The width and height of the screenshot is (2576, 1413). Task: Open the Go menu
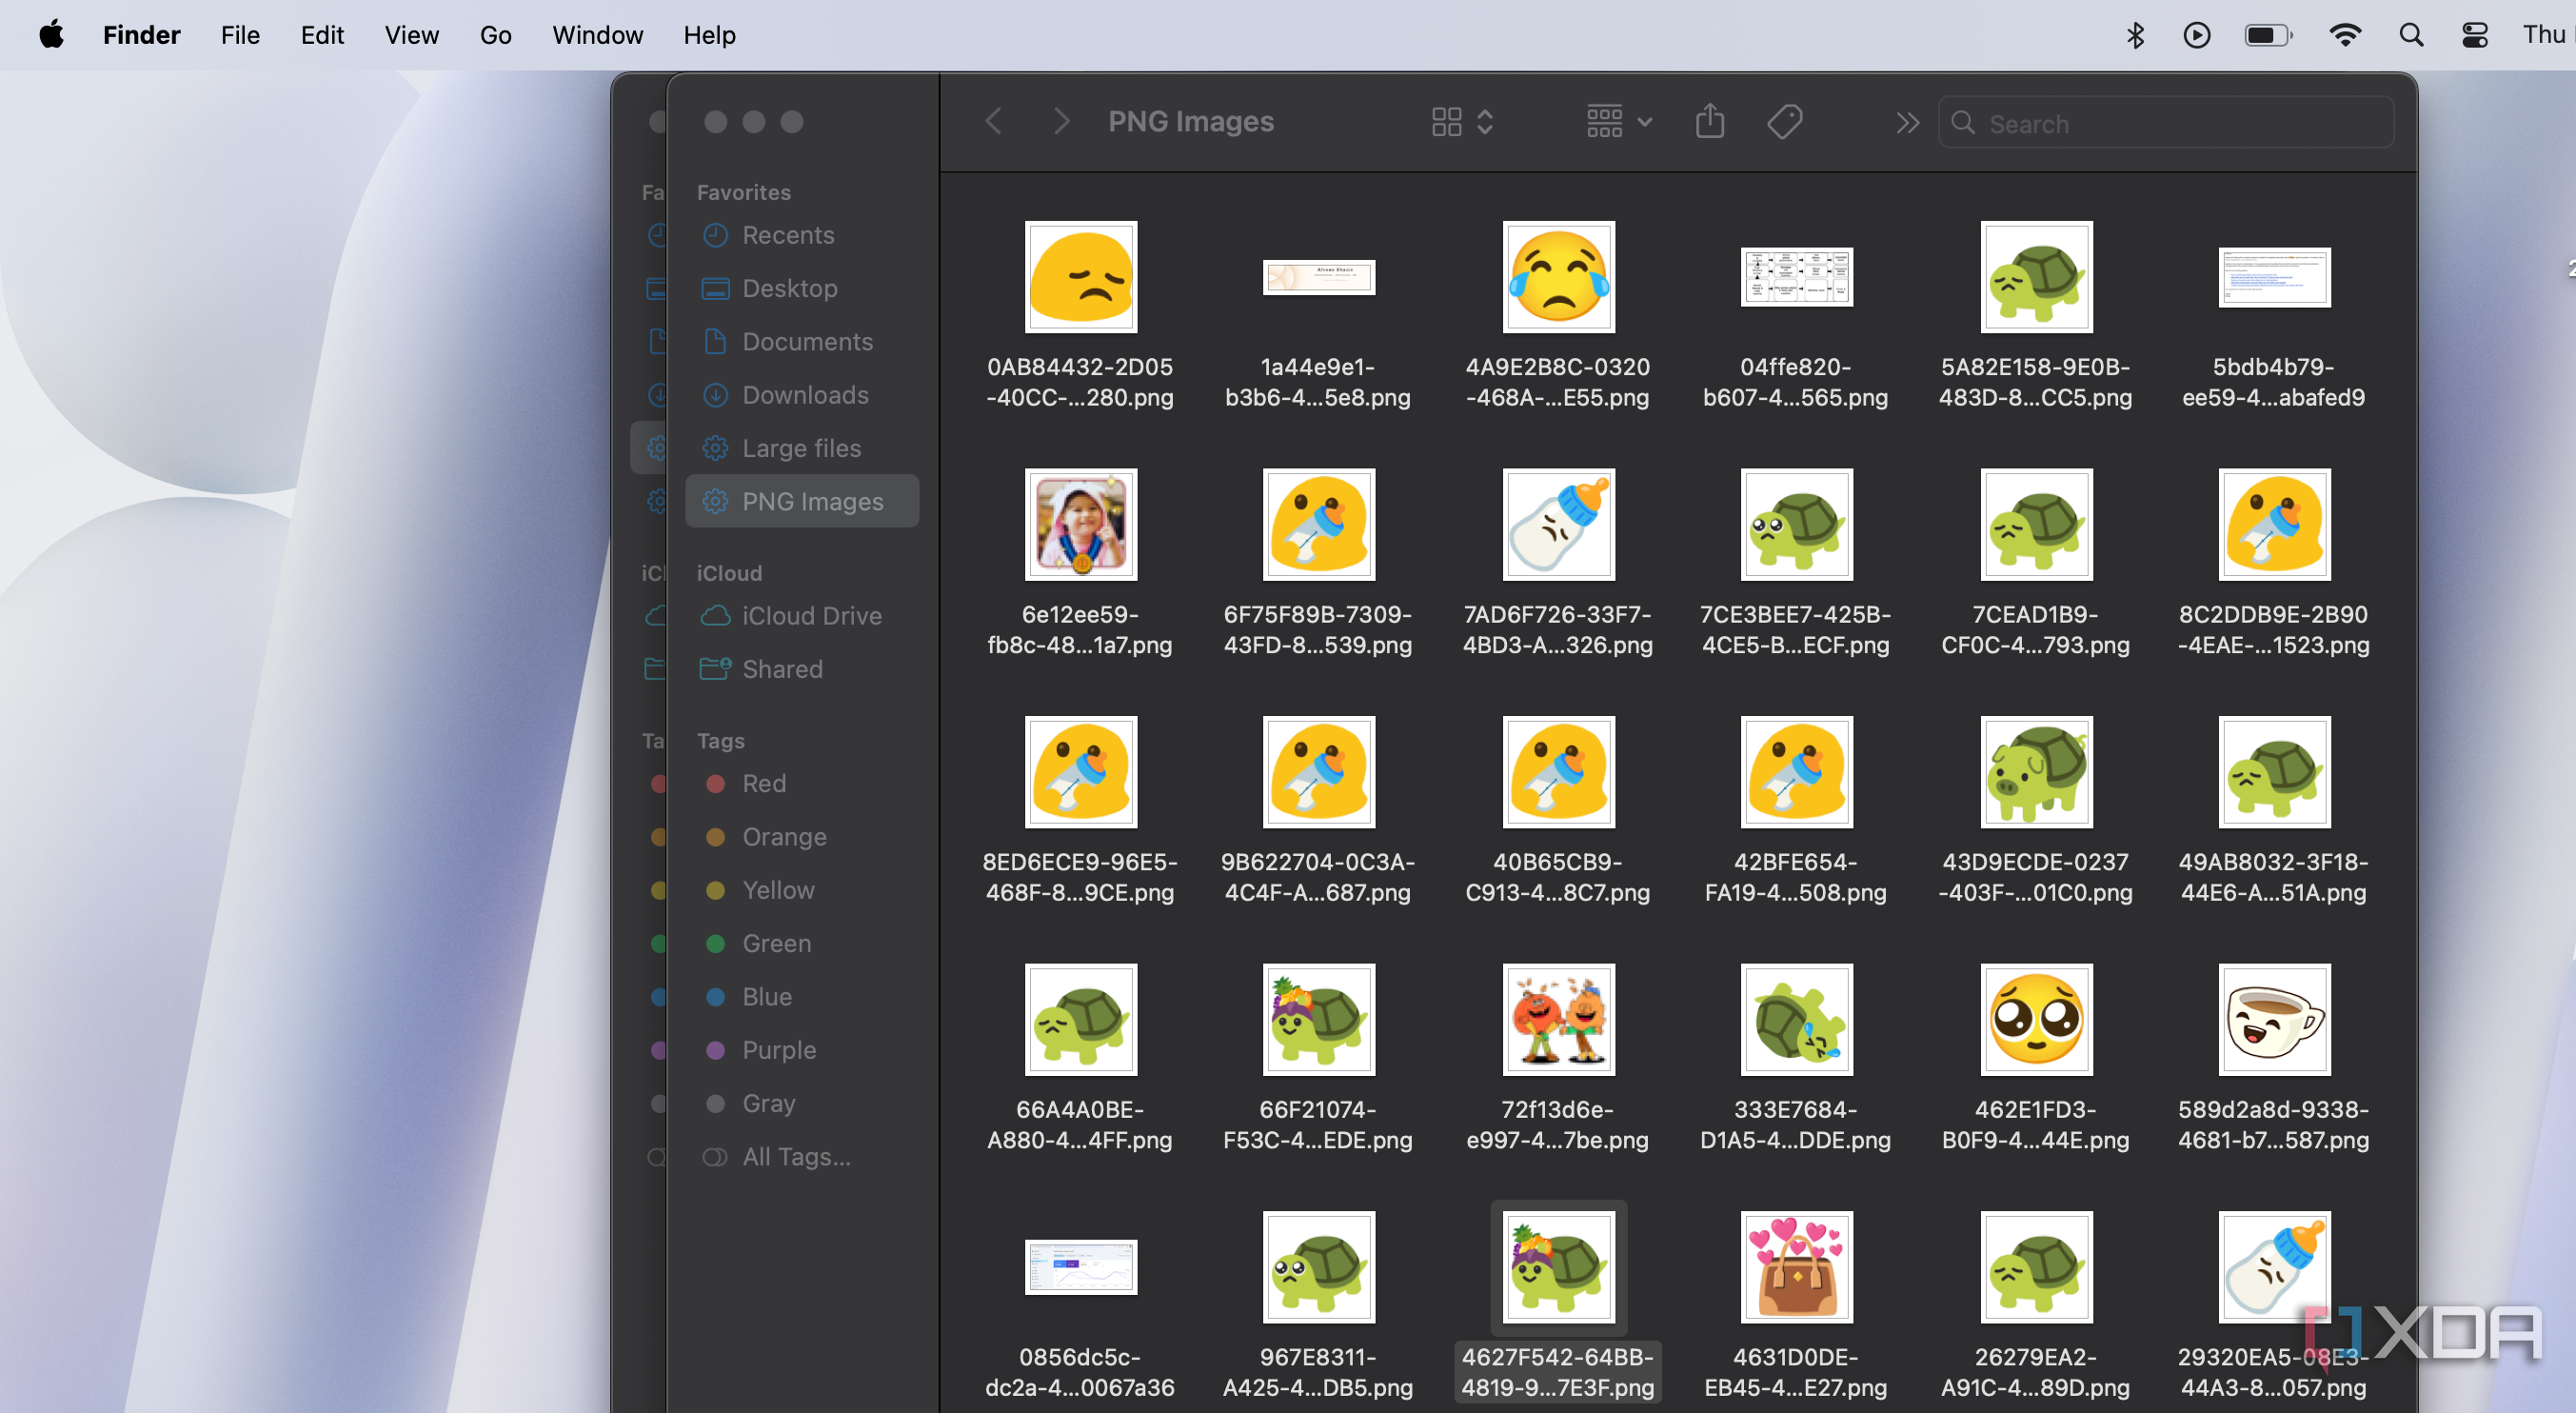495,35
